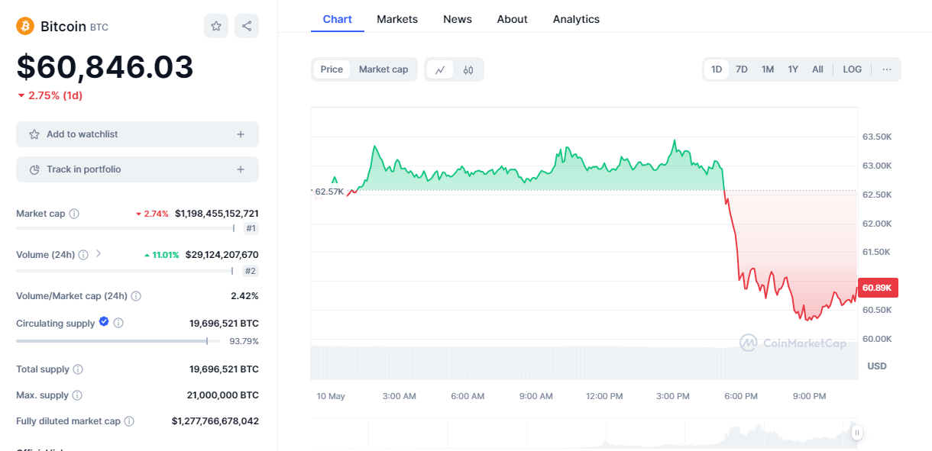Add Bitcoin to watchlist
932x451 pixels.
[x=138, y=134]
